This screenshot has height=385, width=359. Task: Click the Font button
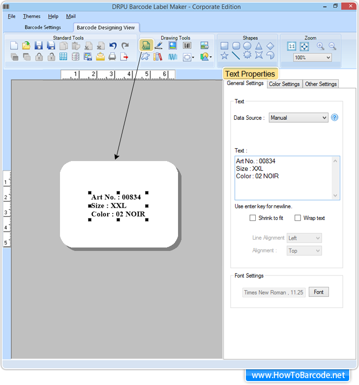tap(319, 292)
